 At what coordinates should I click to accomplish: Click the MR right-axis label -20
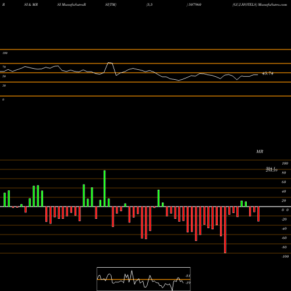(284, 219)
